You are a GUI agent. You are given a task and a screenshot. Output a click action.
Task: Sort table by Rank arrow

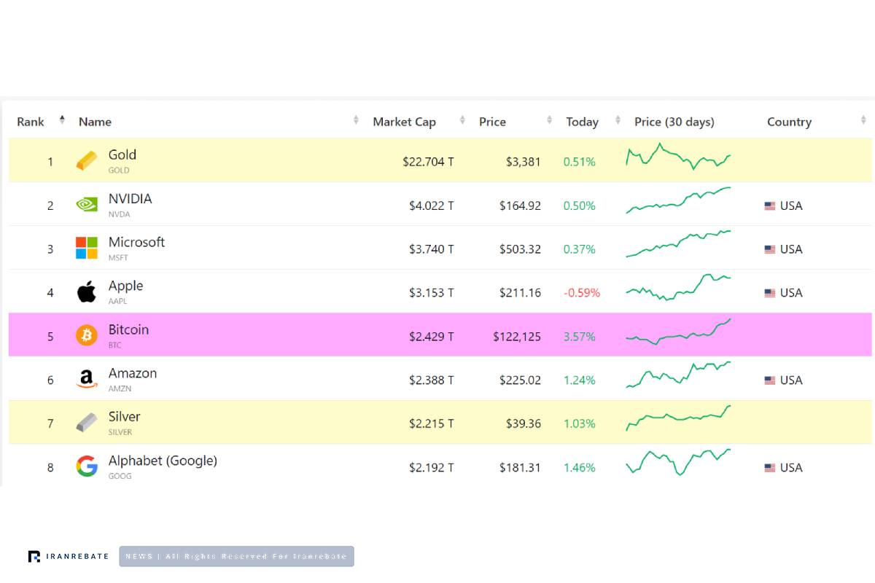(62, 120)
